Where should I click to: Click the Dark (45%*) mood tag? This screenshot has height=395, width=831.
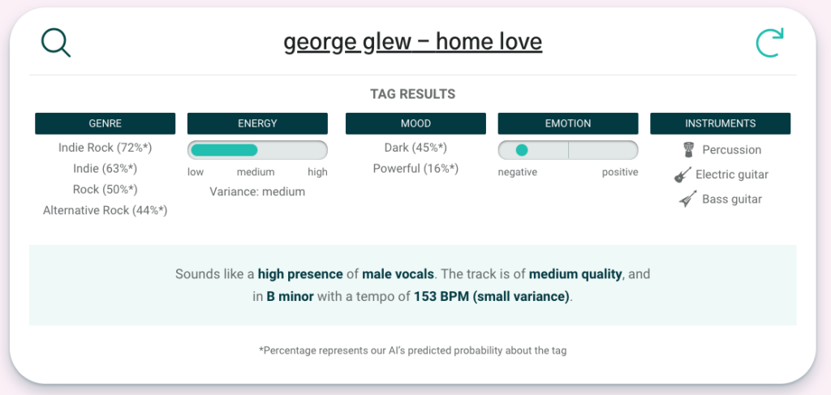(x=415, y=148)
